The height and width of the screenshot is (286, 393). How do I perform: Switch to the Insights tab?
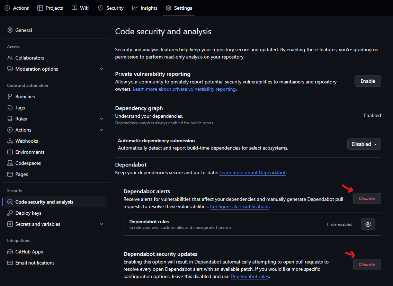(145, 8)
